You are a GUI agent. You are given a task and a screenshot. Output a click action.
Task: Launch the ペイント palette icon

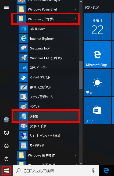coord(24,106)
